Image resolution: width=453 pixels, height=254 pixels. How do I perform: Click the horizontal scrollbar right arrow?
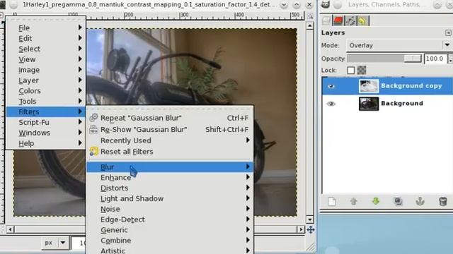pyautogui.click(x=301, y=229)
